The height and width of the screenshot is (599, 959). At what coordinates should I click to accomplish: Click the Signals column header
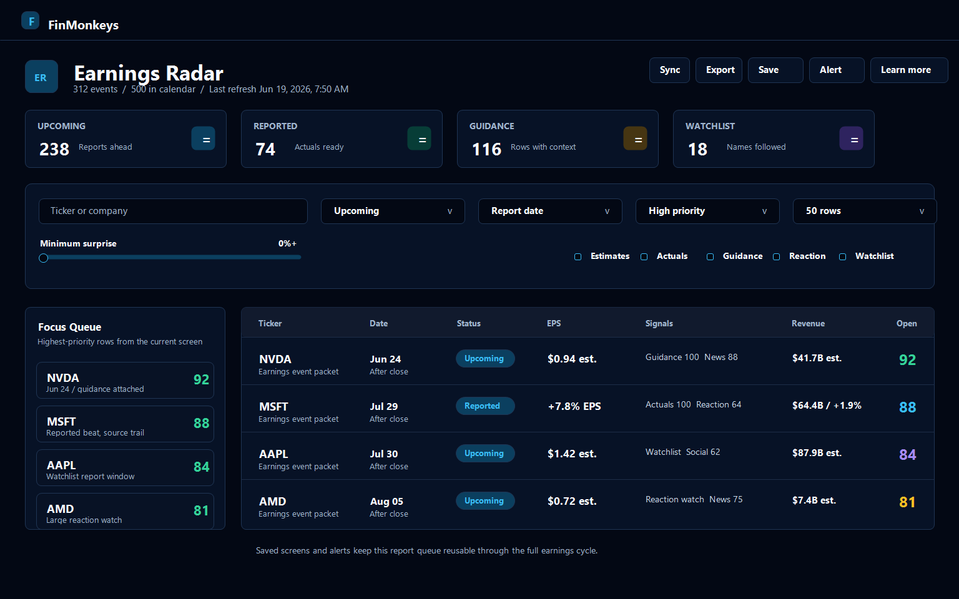(659, 323)
